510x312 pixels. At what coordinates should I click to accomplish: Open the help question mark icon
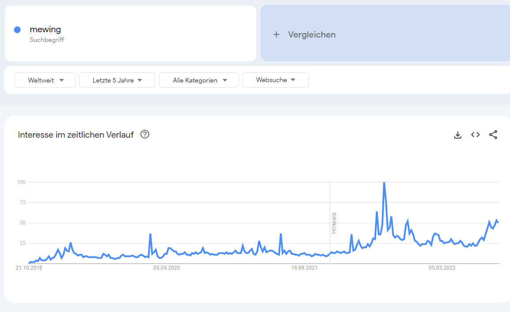pos(145,134)
